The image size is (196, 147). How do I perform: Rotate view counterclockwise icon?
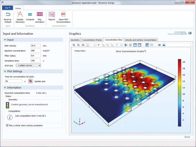coord(121,45)
